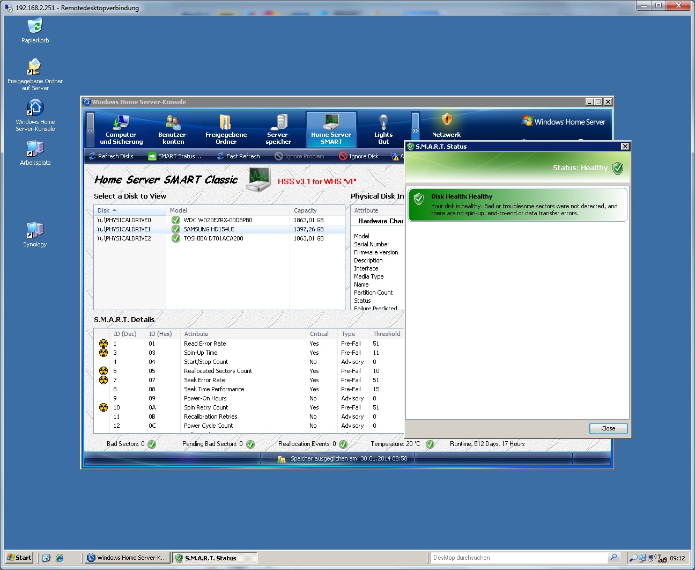Click the Netzwerk status shield icon

pos(447,119)
